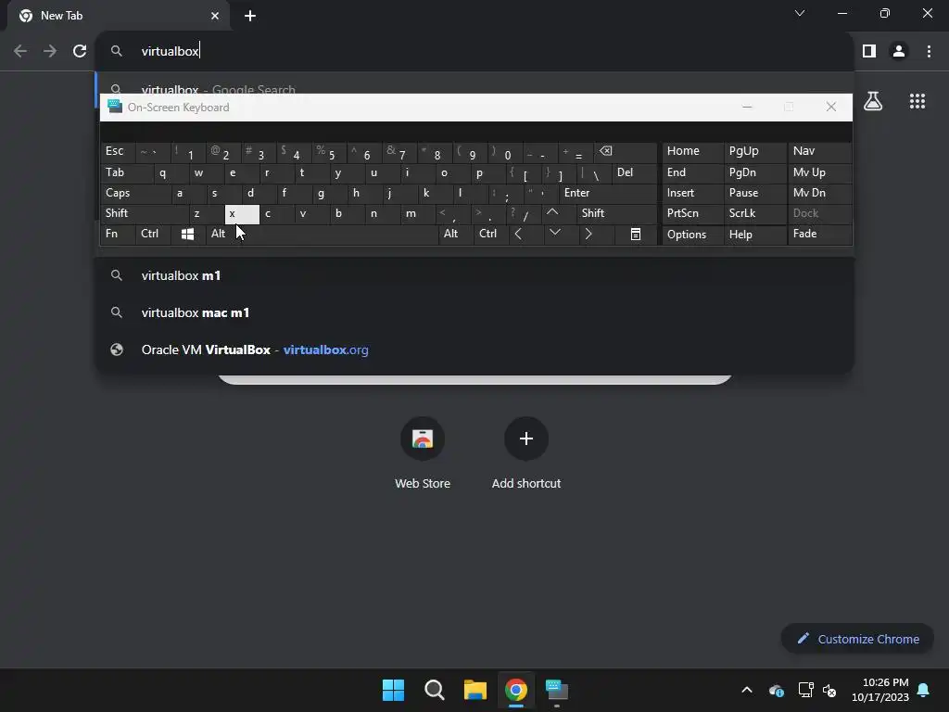Open File Explorer from taskbar
949x712 pixels.
coord(475,690)
